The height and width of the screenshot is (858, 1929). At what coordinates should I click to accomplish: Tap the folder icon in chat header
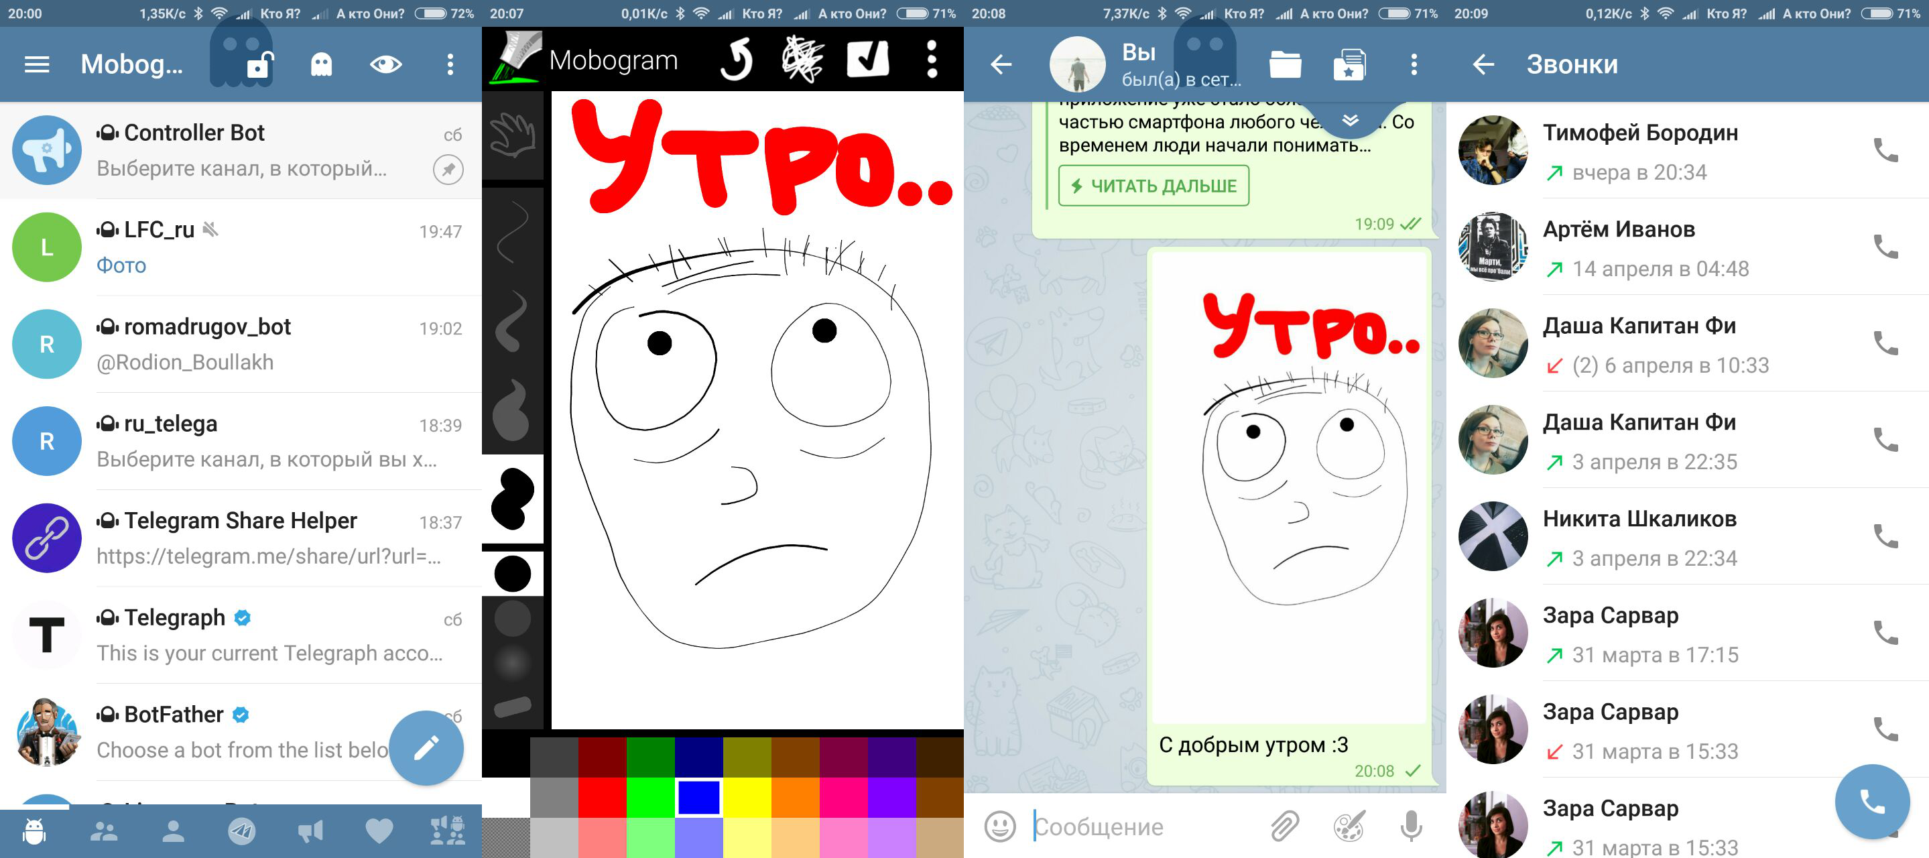(1285, 64)
